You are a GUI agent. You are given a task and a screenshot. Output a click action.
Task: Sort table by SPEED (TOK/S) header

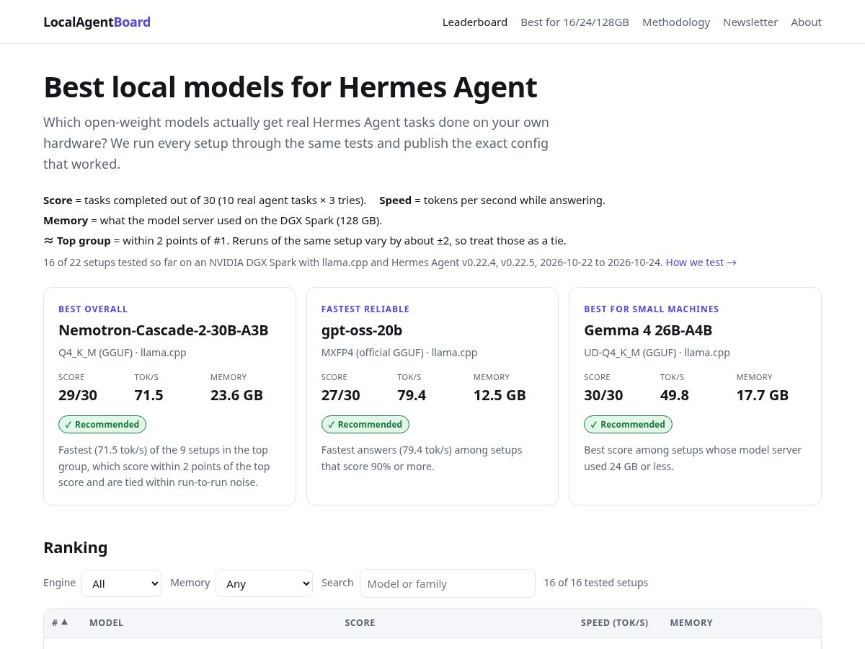[x=614, y=622]
